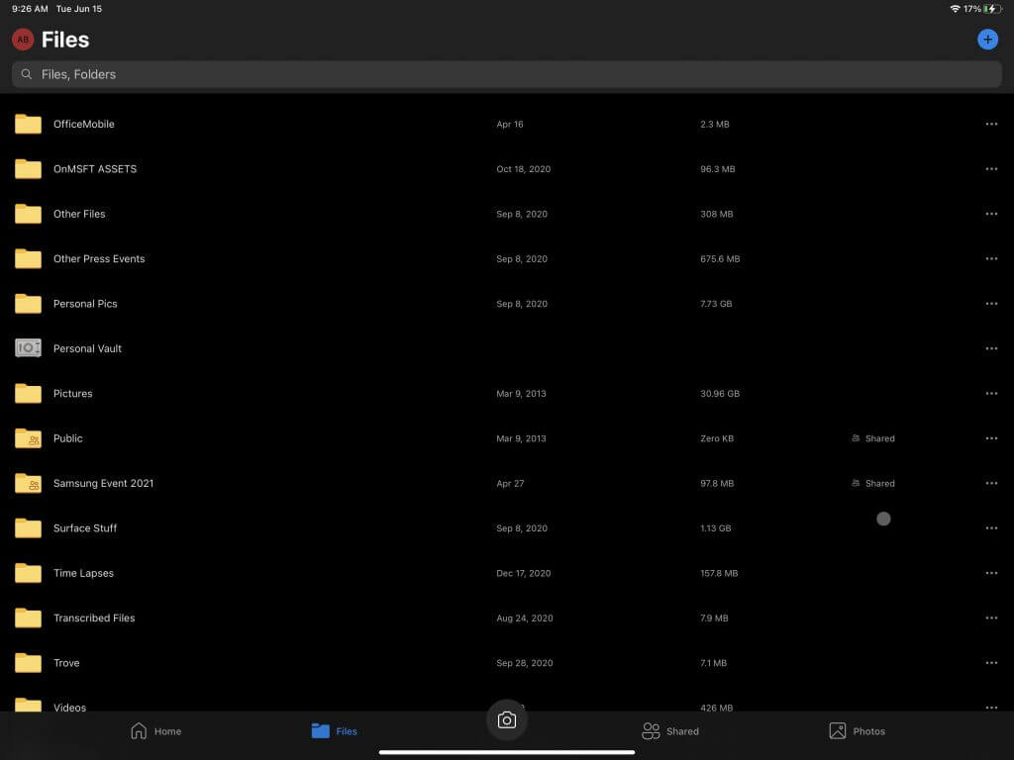Open more options for Pictures
The image size is (1014, 760).
(x=990, y=393)
